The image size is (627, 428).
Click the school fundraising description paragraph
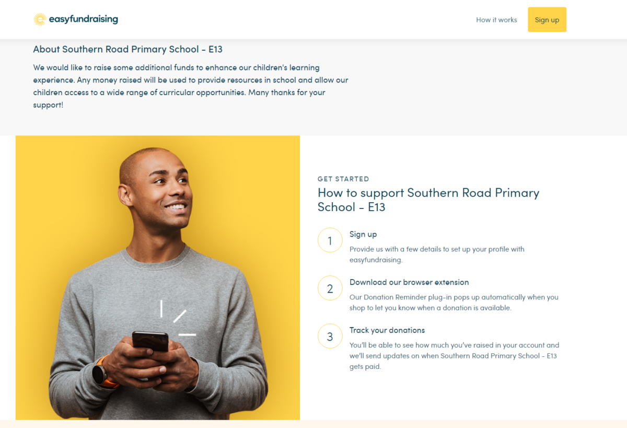[x=191, y=86]
